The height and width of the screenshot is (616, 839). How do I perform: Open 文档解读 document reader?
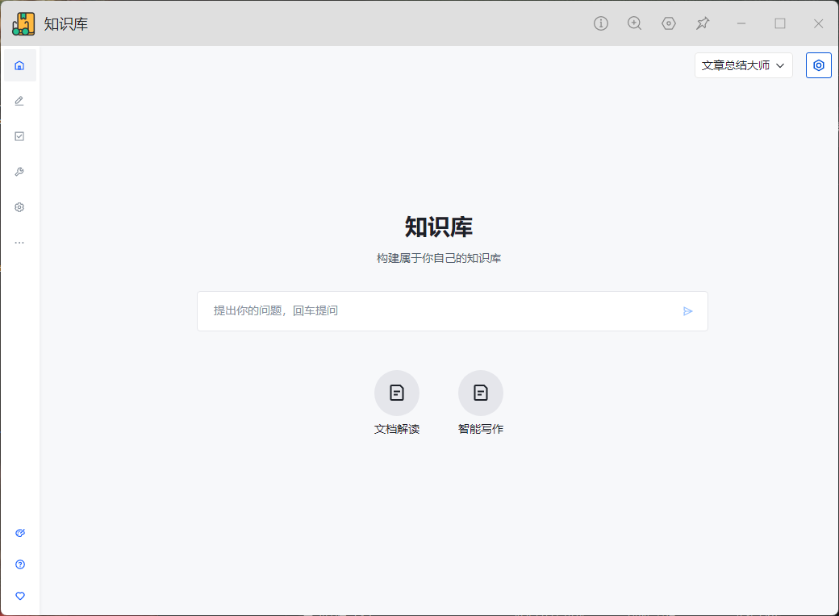click(396, 402)
